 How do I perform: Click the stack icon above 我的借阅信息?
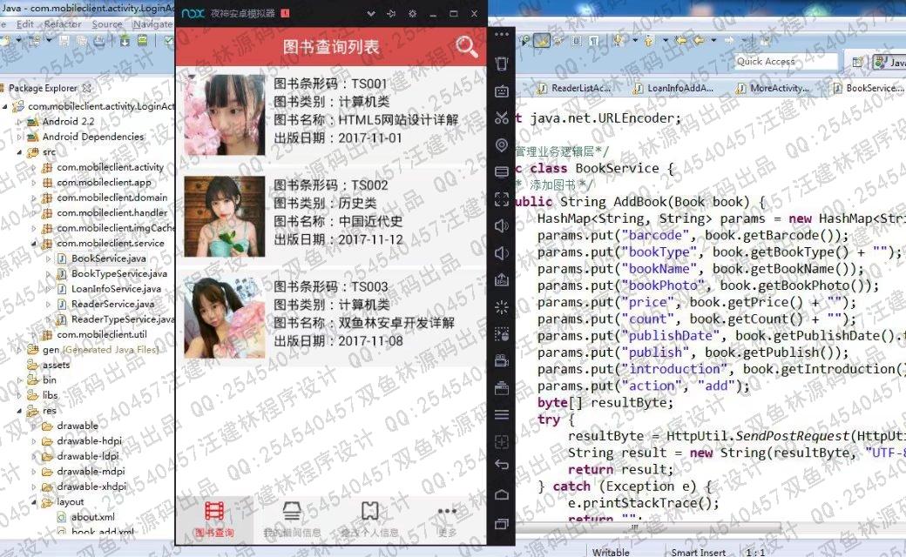(x=292, y=512)
